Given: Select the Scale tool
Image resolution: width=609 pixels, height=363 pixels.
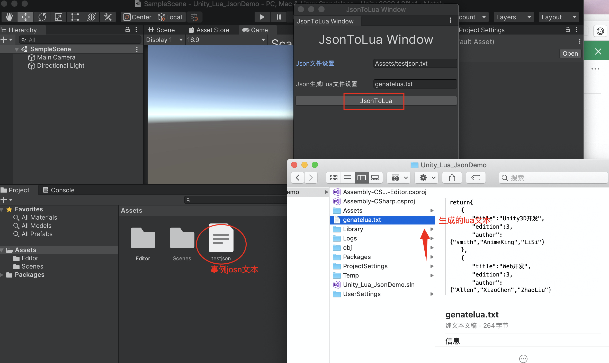Looking at the screenshot, I should click(58, 17).
